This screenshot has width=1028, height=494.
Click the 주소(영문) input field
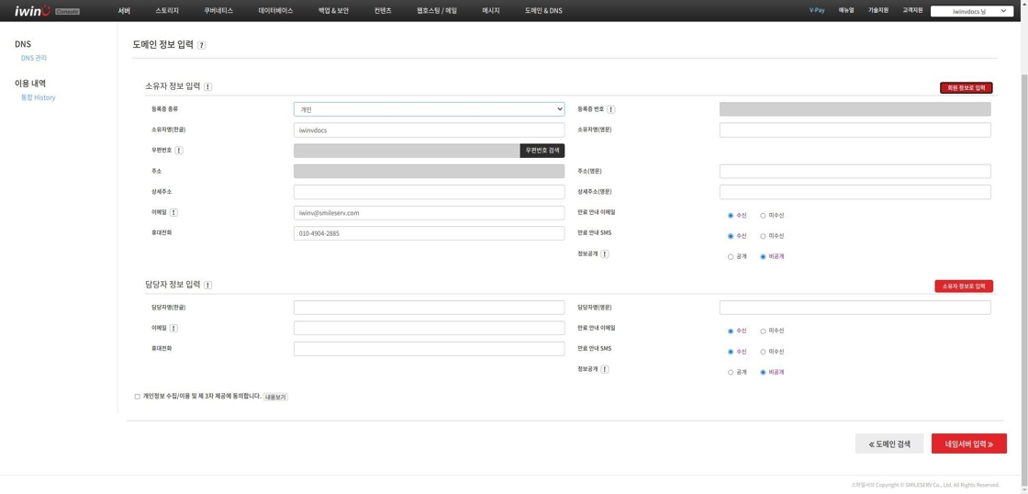855,171
